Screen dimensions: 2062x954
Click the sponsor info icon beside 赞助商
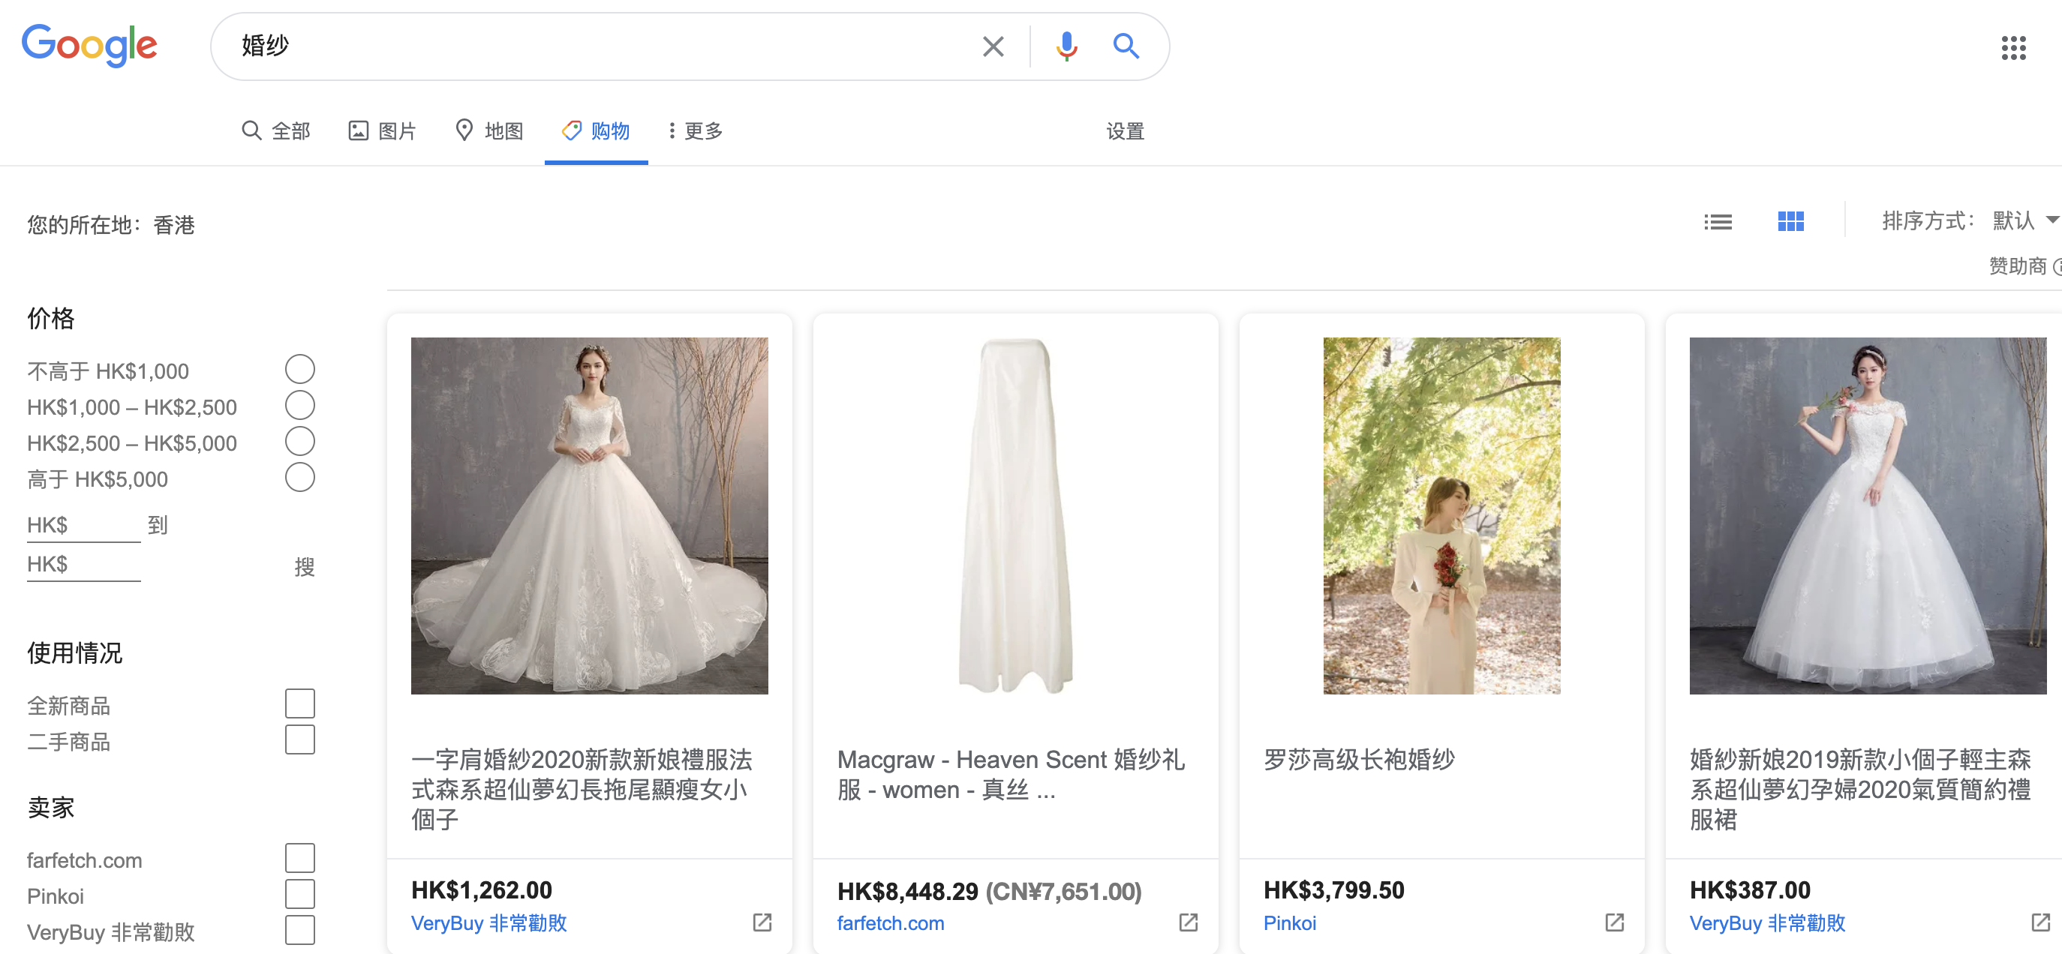click(2057, 266)
